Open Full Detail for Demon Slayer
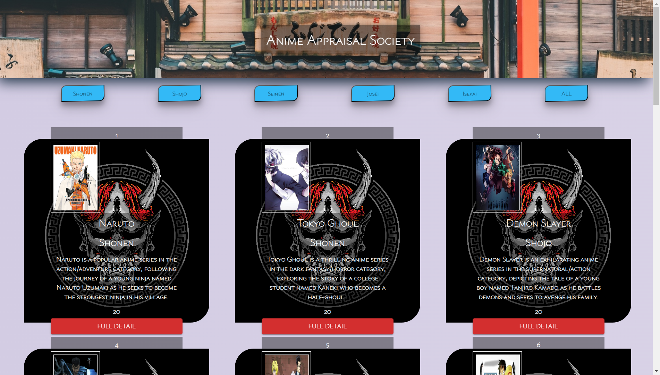The width and height of the screenshot is (660, 375). 539,326
